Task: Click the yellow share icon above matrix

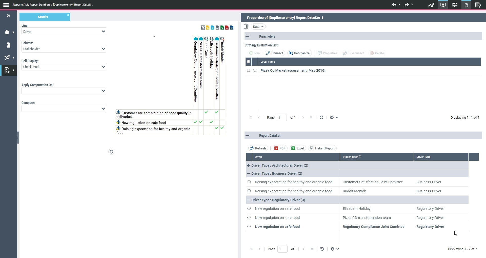Action: (x=208, y=28)
